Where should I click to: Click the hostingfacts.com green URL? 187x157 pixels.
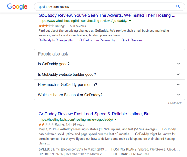(76, 119)
